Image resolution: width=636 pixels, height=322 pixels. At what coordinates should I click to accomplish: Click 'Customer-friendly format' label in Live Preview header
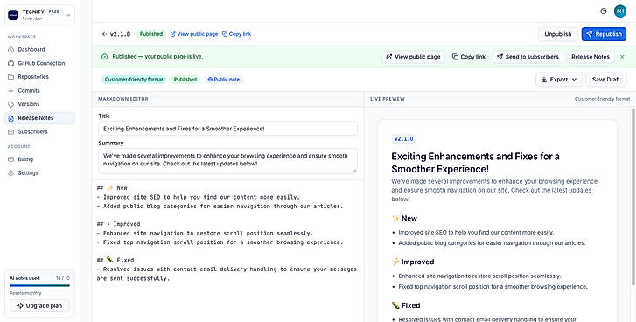tap(603, 99)
